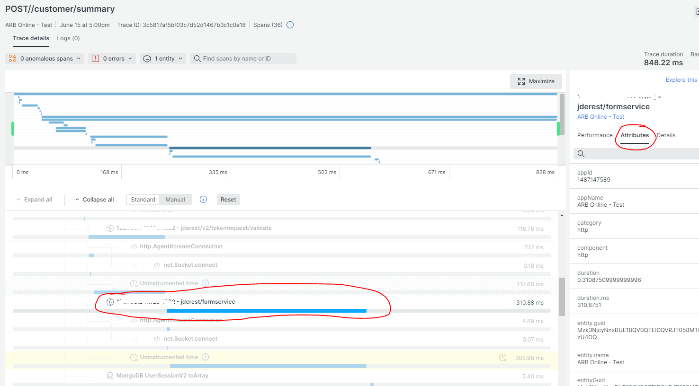699x386 pixels.
Task: Click the Reset button
Action: pyautogui.click(x=228, y=200)
